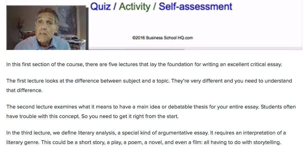Click the word "Quiz" in slide title

tap(100, 6)
